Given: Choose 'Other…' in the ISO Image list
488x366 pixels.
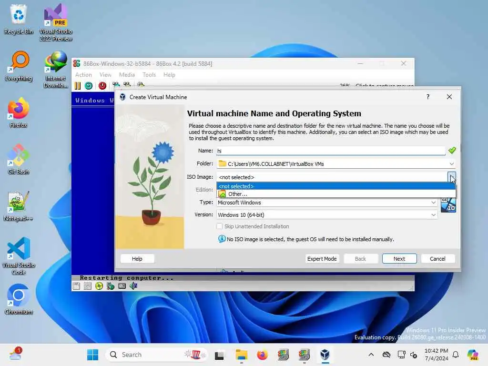Looking at the screenshot, I should [x=336, y=194].
